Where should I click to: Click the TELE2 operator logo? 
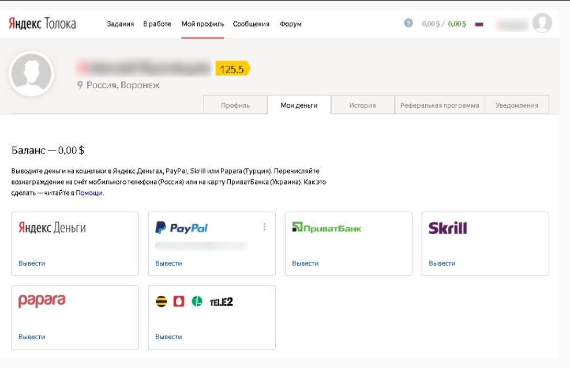point(221,302)
